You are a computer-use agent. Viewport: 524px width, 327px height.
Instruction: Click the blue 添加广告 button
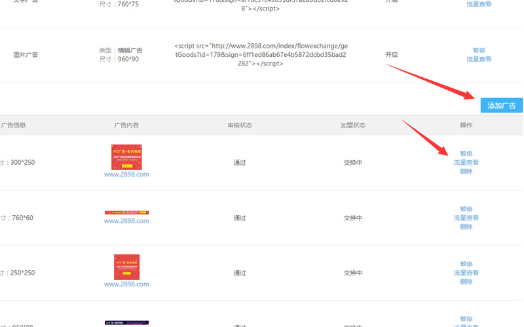click(501, 105)
